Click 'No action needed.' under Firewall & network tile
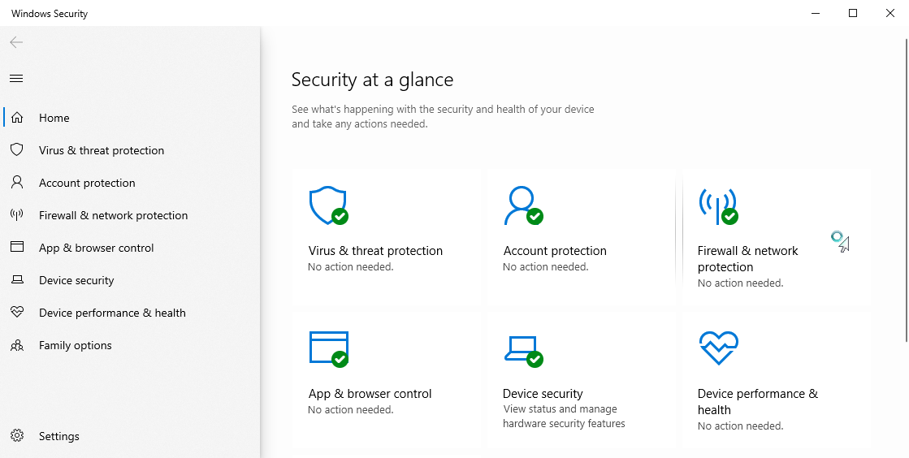 tap(740, 283)
